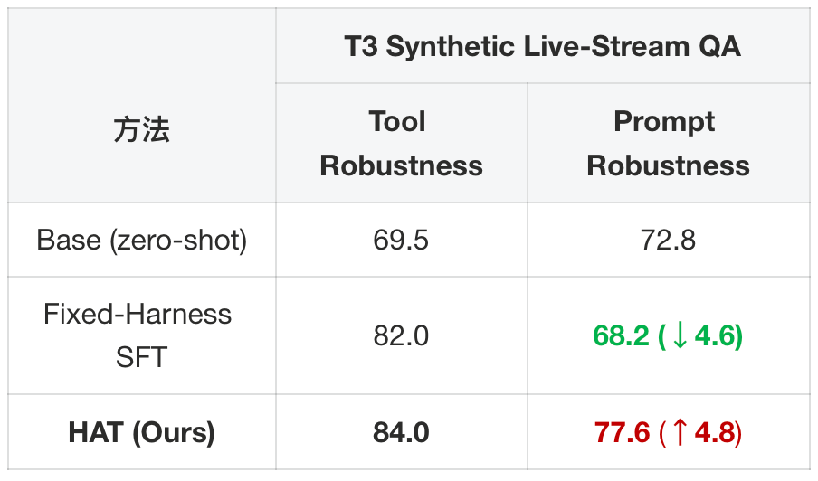Viewport: 818px width, 481px height.
Task: Click the green 4.6 decrease value
Action: click(x=714, y=335)
